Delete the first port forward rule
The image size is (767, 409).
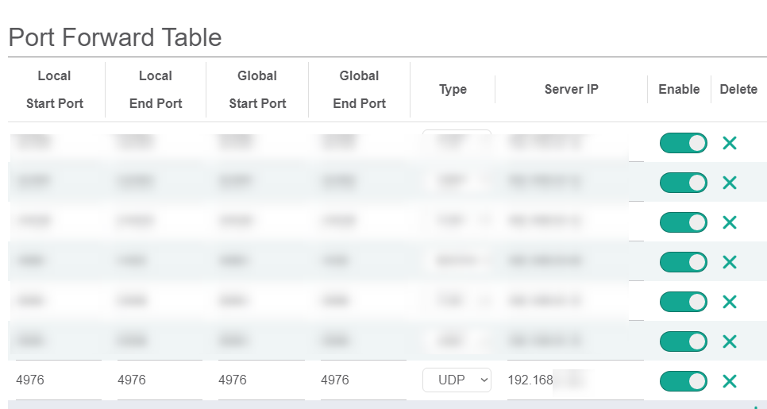pos(729,143)
